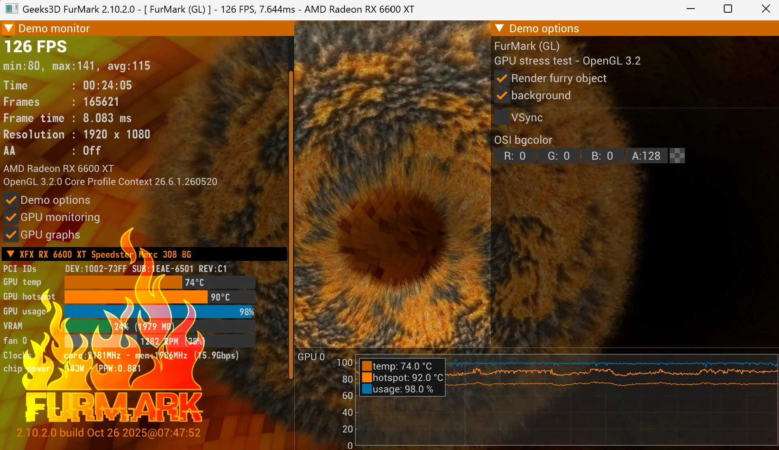Toggle the background checkbox
The image size is (779, 450).
(x=502, y=95)
